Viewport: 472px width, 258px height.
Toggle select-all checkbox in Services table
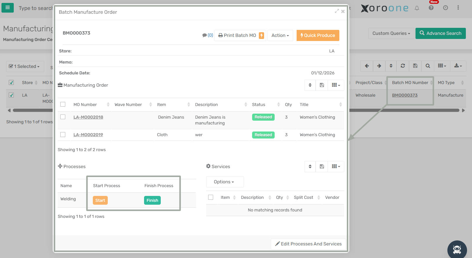pos(211,197)
